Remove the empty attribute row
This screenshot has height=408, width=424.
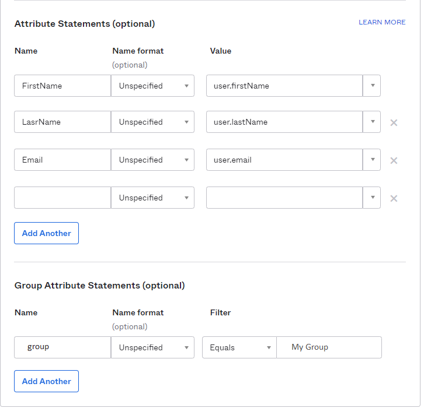pos(394,199)
